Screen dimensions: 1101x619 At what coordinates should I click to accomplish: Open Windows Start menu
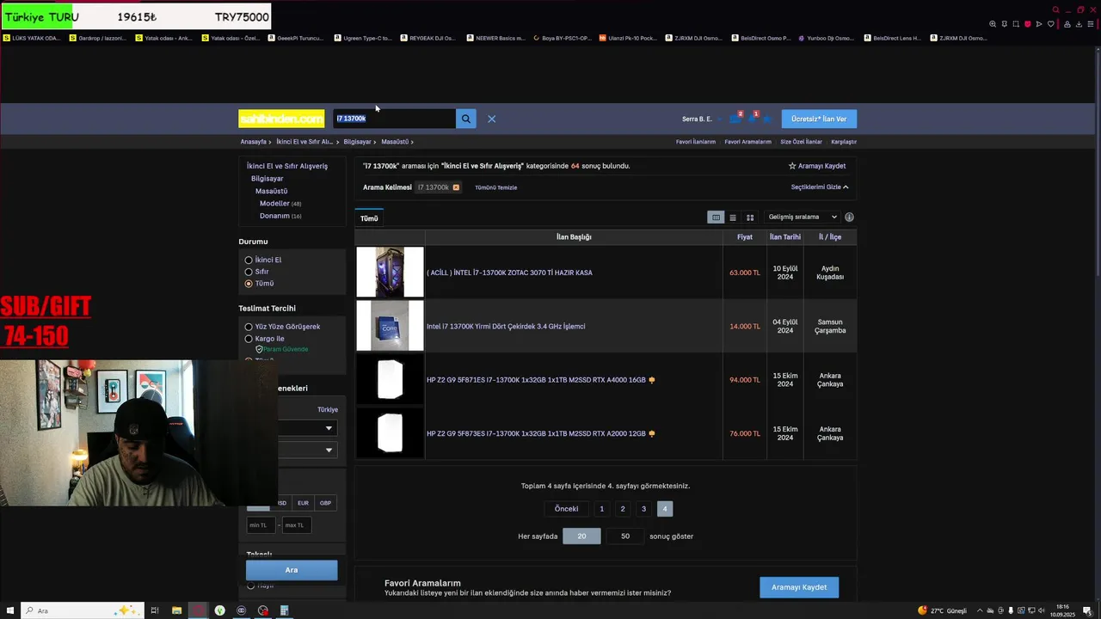(9, 610)
